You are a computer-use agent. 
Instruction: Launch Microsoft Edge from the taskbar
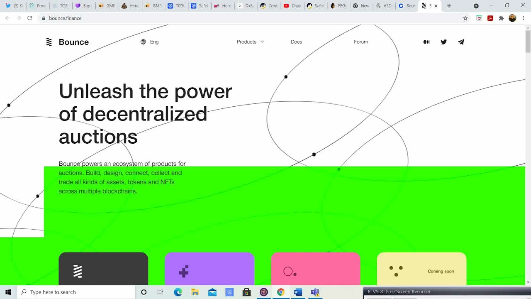coord(178,292)
